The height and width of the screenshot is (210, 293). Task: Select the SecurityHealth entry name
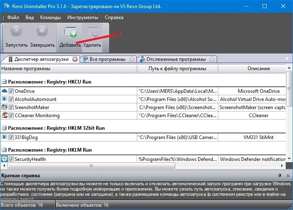pyautogui.click(x=30, y=159)
